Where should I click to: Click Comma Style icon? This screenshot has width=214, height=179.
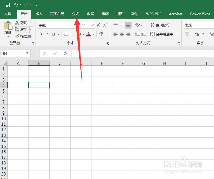click(203, 34)
